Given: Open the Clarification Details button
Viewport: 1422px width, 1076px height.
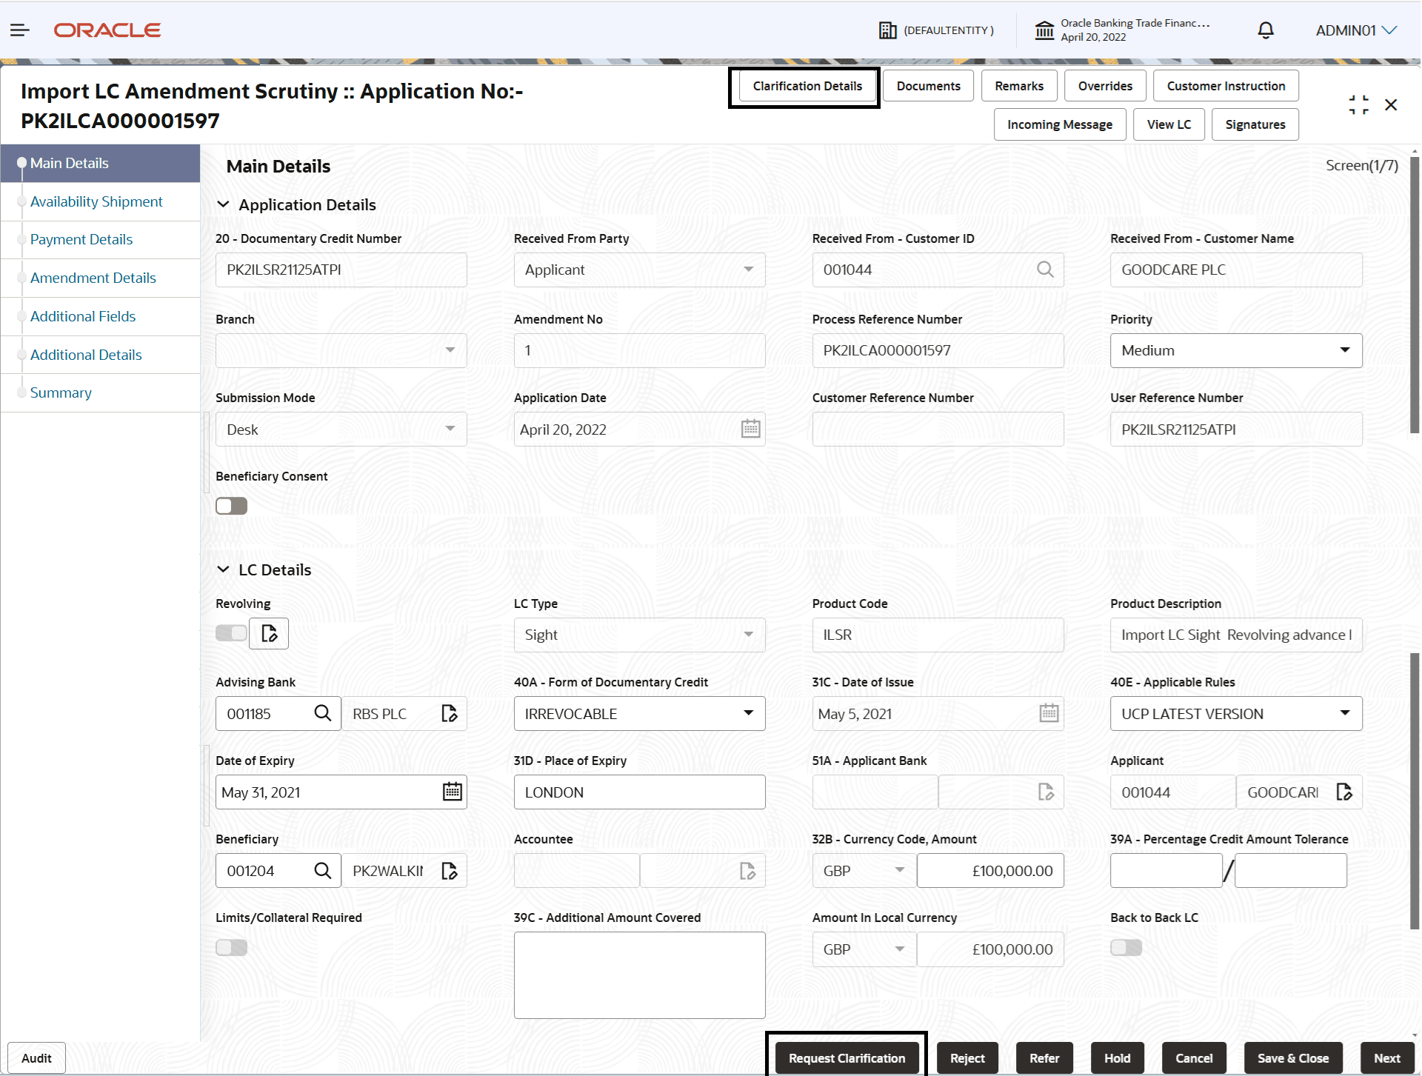Looking at the screenshot, I should pyautogui.click(x=807, y=86).
